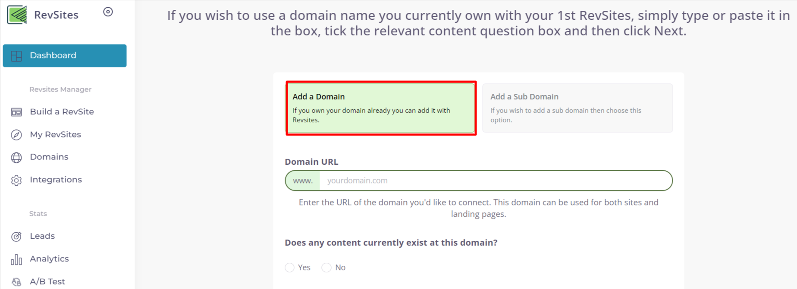
Task: Select No for existing content
Action: tap(326, 267)
